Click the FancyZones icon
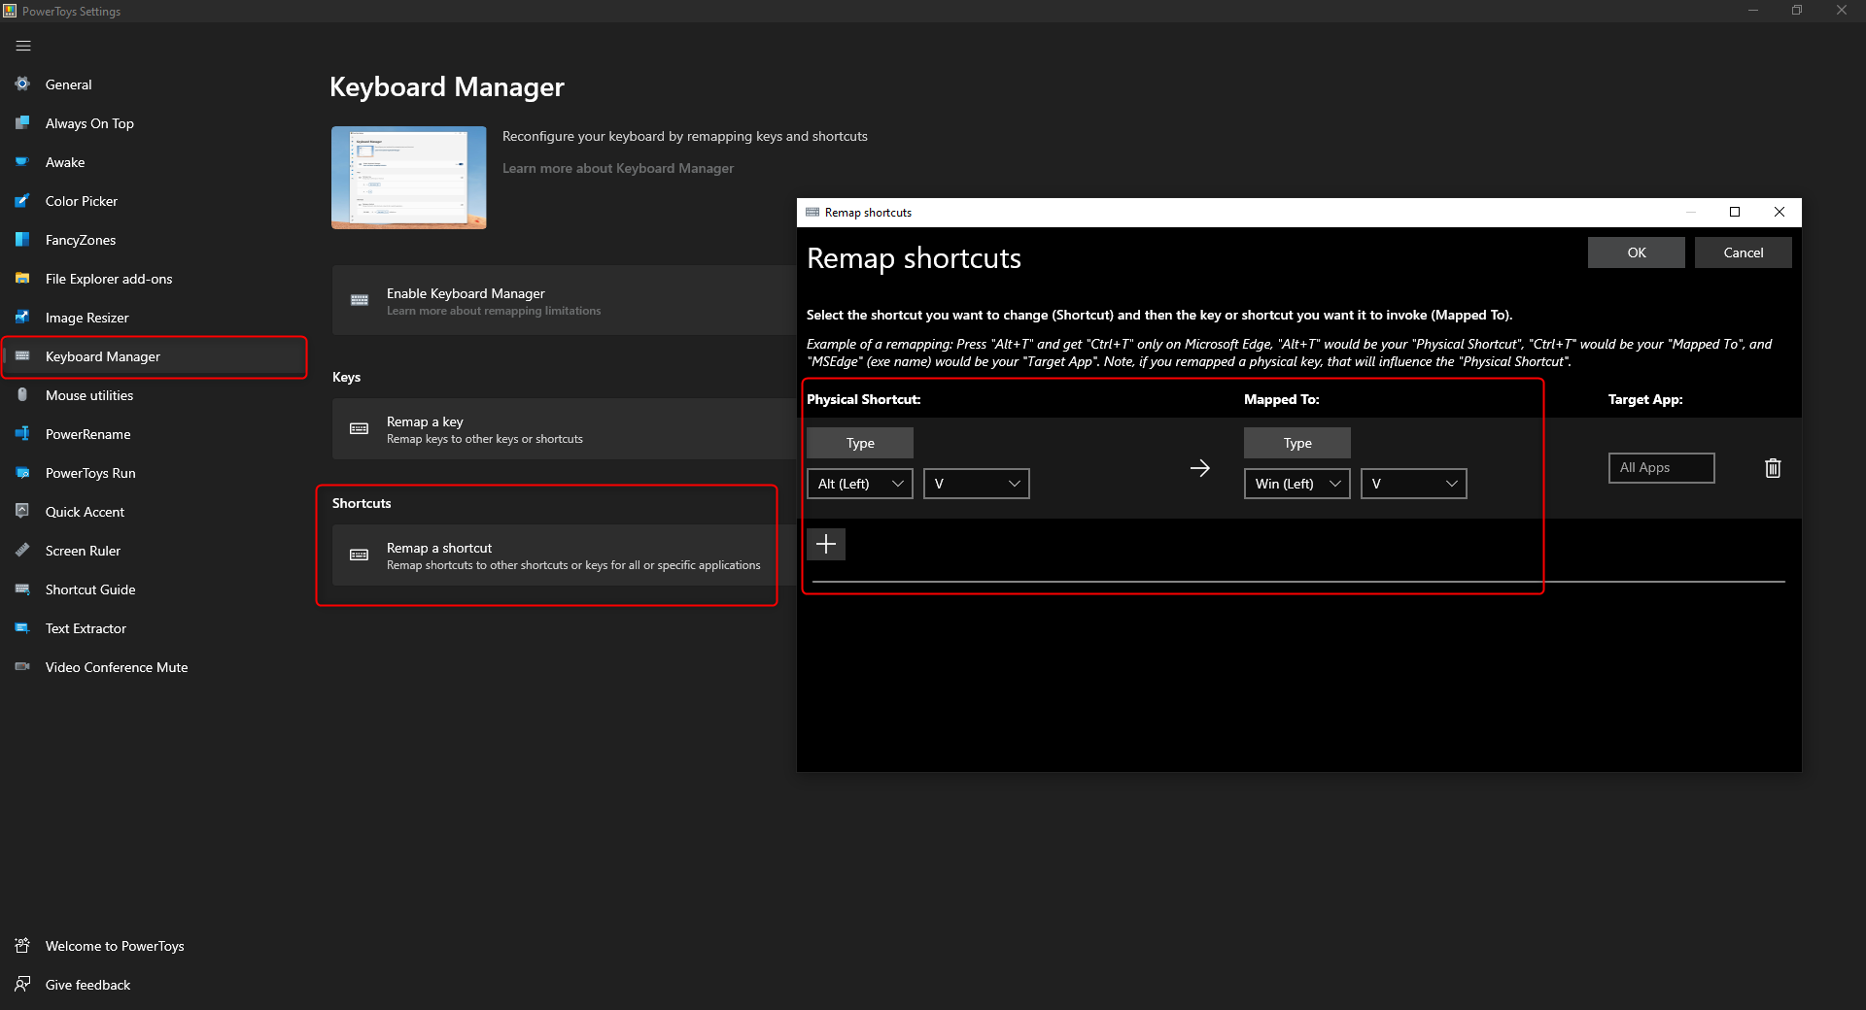Screen dimensions: 1866x1010 click(x=22, y=240)
